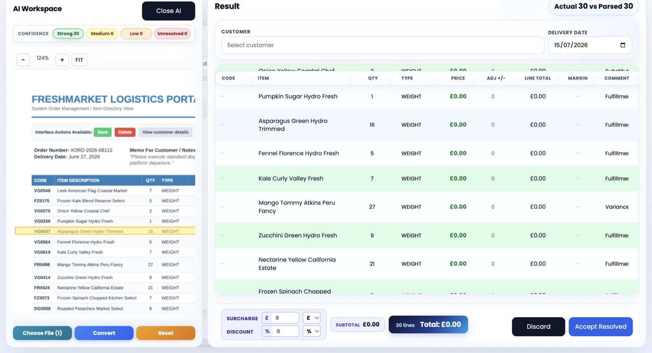The width and height of the screenshot is (652, 353).
Task: Click the Convert button
Action: (x=104, y=333)
